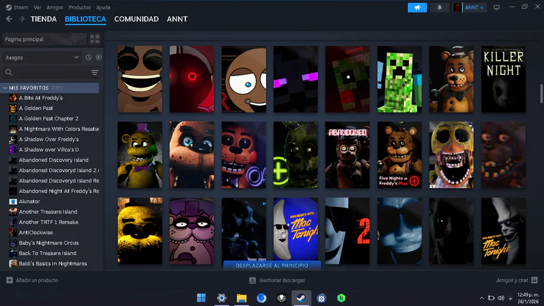
Task: Show hidden tray icons chevron
Action: coord(482,298)
